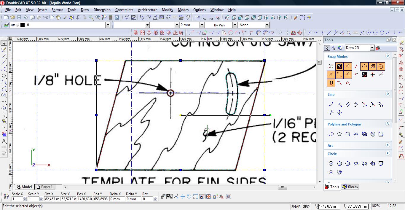Click the Save icon in the toolbar
The height and width of the screenshot is (210, 405).
[x=19, y=17]
